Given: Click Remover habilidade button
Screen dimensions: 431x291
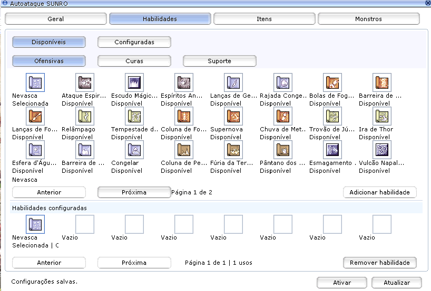Looking at the screenshot, I should point(379,263).
